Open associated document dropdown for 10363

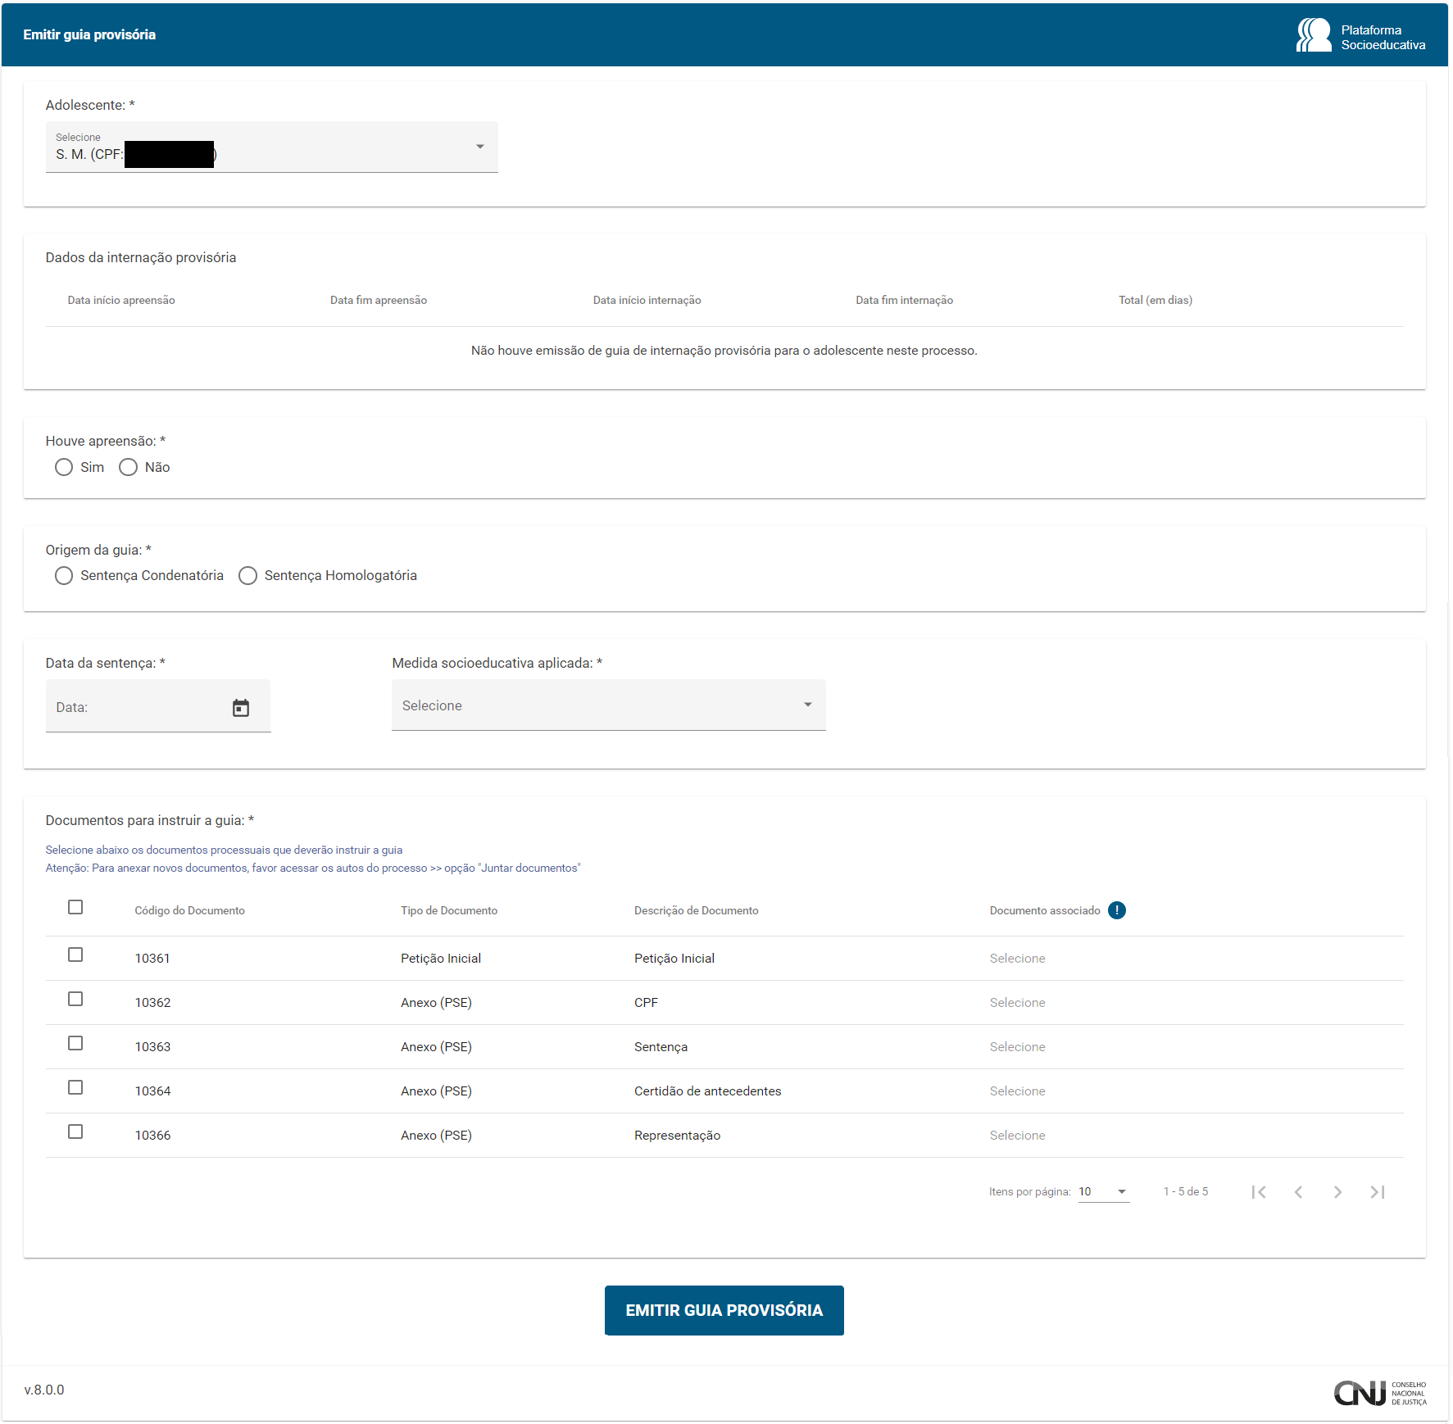(1017, 1047)
